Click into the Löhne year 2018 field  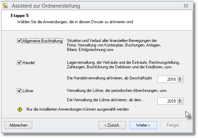coord(167,101)
